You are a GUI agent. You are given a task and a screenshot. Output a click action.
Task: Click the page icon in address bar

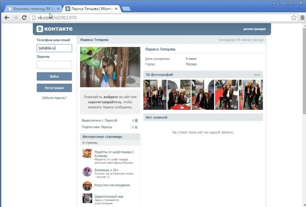pyautogui.click(x=34, y=18)
